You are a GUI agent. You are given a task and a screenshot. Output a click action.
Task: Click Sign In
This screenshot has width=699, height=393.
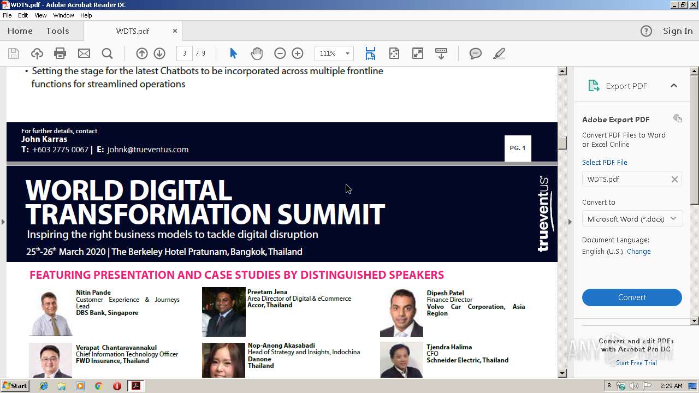pos(678,31)
